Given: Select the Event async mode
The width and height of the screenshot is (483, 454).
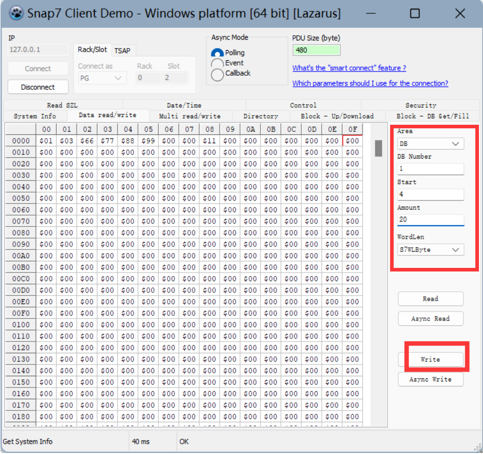Looking at the screenshot, I should 217,63.
